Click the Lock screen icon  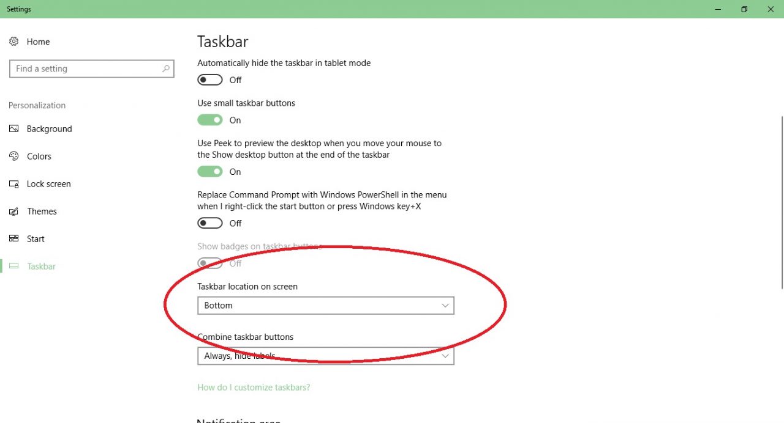pyautogui.click(x=13, y=184)
